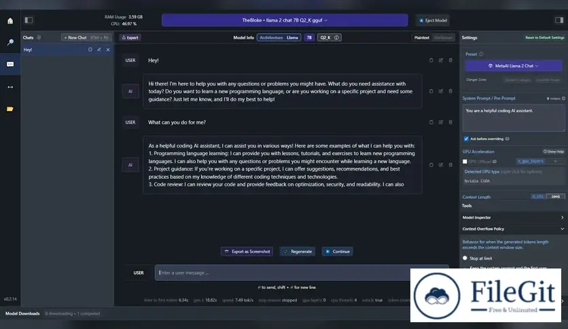
Task: Copy the AI reply 'As a helpful coding AI assistant'
Action: pyautogui.click(x=431, y=165)
